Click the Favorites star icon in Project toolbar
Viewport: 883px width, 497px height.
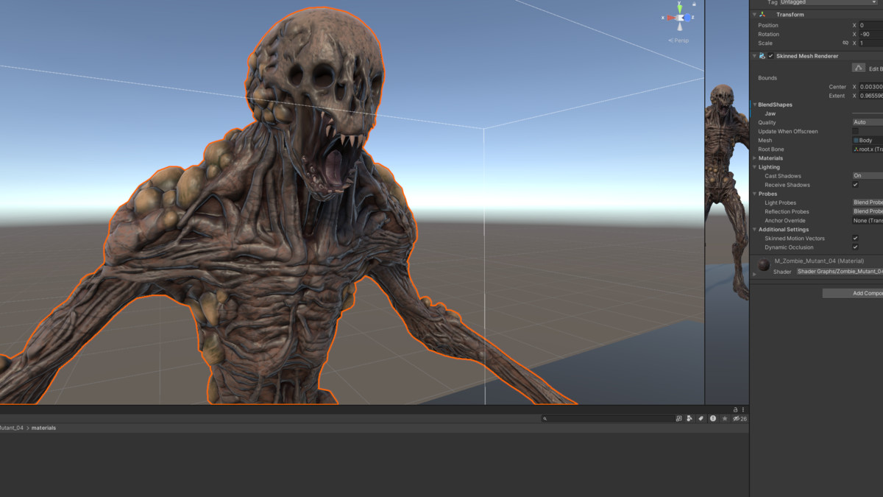pos(725,418)
